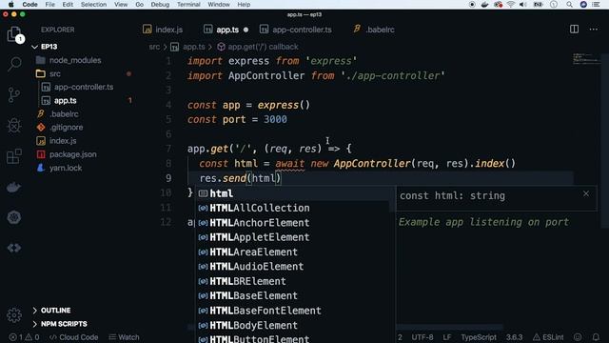Split the editor to the right

click(574, 30)
